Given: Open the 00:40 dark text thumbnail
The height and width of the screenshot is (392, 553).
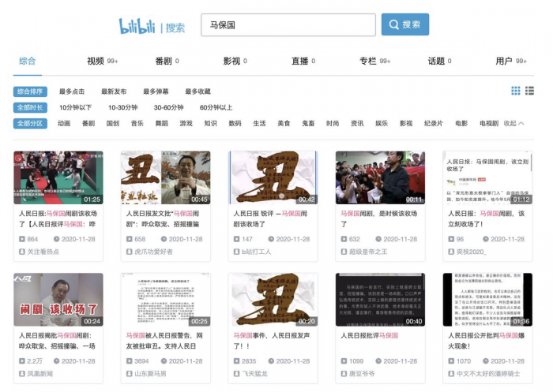Looking at the screenshot, I should pos(380,300).
